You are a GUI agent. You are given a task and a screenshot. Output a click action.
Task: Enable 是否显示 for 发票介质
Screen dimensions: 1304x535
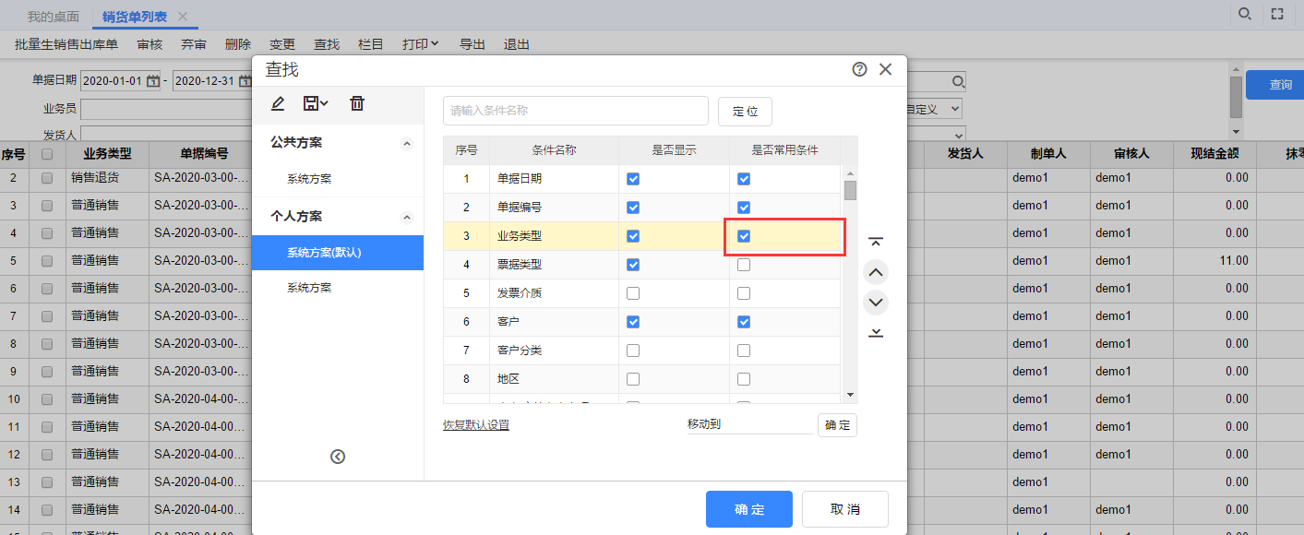pyautogui.click(x=633, y=293)
